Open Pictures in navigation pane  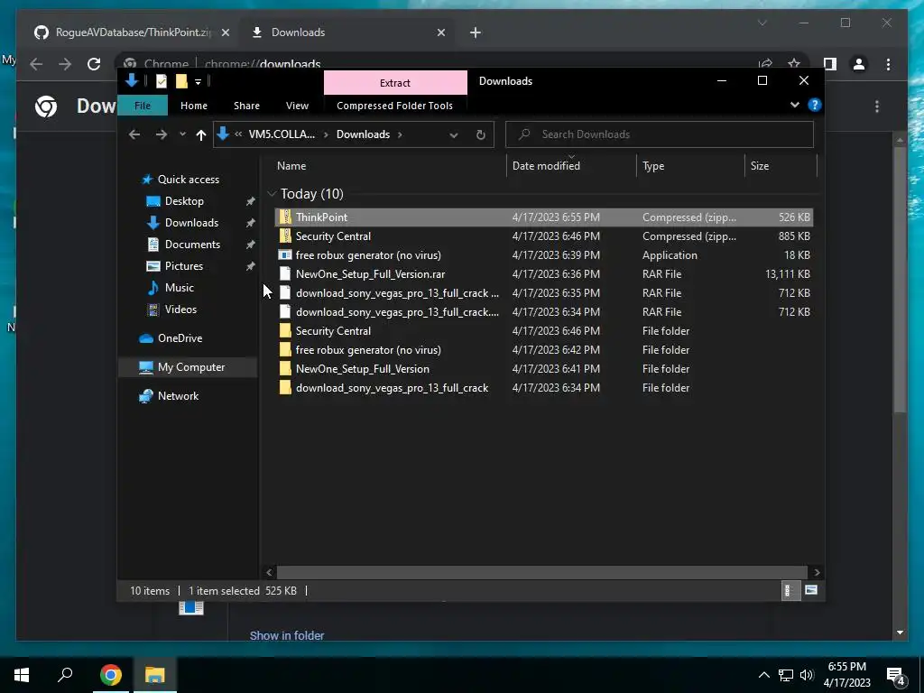pos(184,266)
